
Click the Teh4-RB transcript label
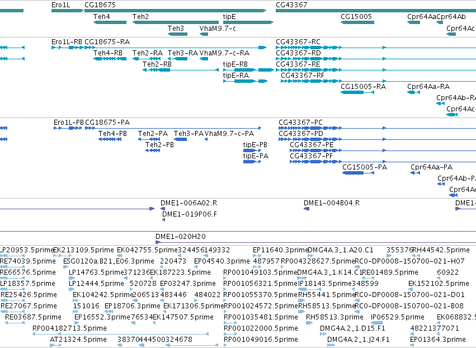click(x=108, y=53)
